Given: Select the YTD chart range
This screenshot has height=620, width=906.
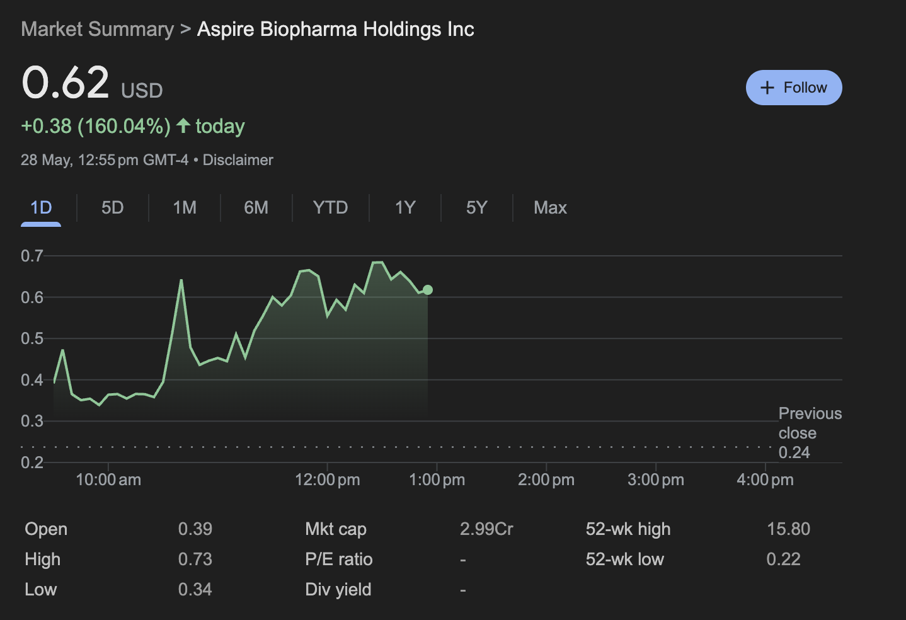Looking at the screenshot, I should coord(330,207).
